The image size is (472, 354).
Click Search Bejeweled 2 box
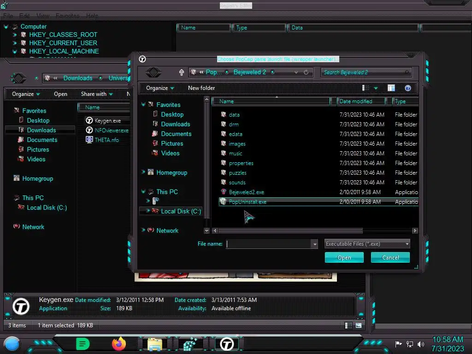tap(366, 72)
